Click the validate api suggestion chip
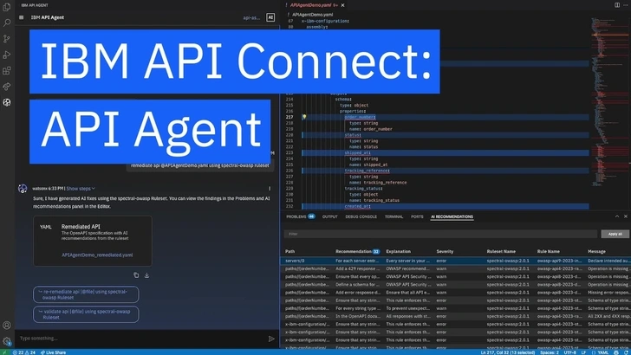Screen dimensions: 631x355 pyautogui.click(x=86, y=314)
